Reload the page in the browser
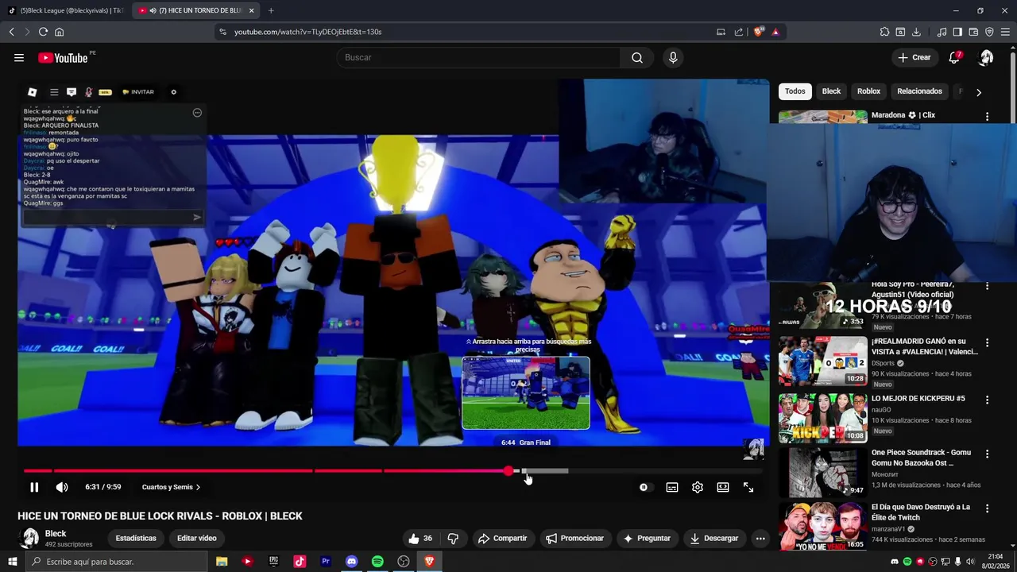The height and width of the screenshot is (572, 1017). [x=43, y=32]
